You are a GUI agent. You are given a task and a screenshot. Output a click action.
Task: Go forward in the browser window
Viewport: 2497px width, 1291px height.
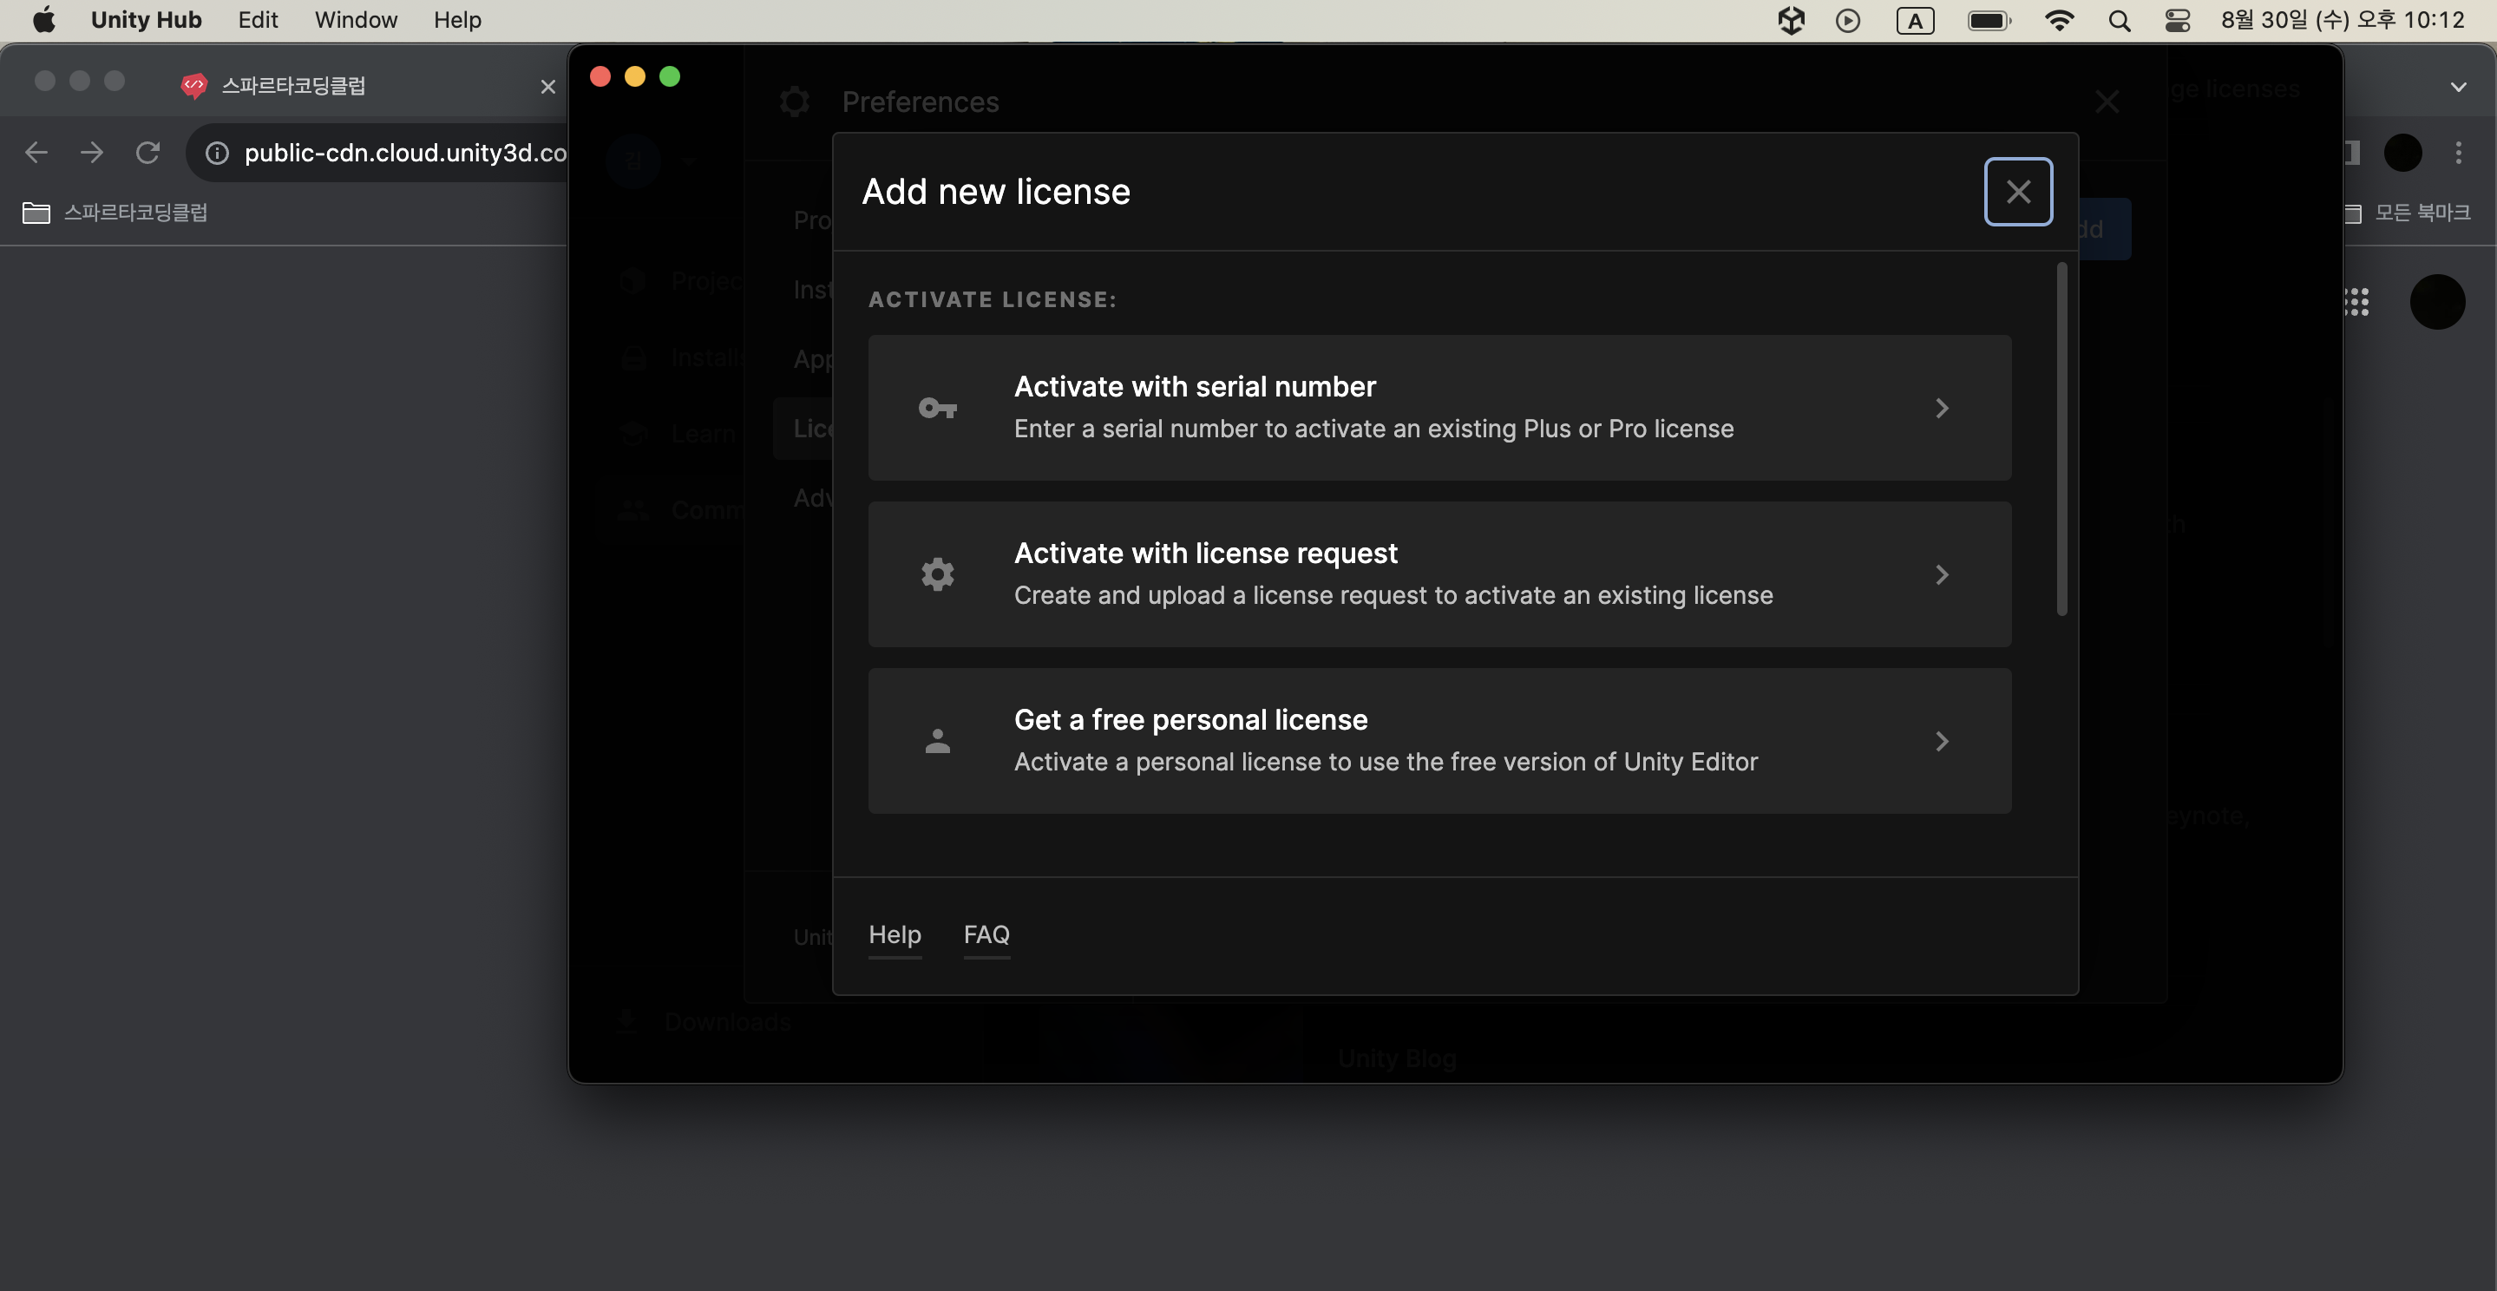coord(92,152)
